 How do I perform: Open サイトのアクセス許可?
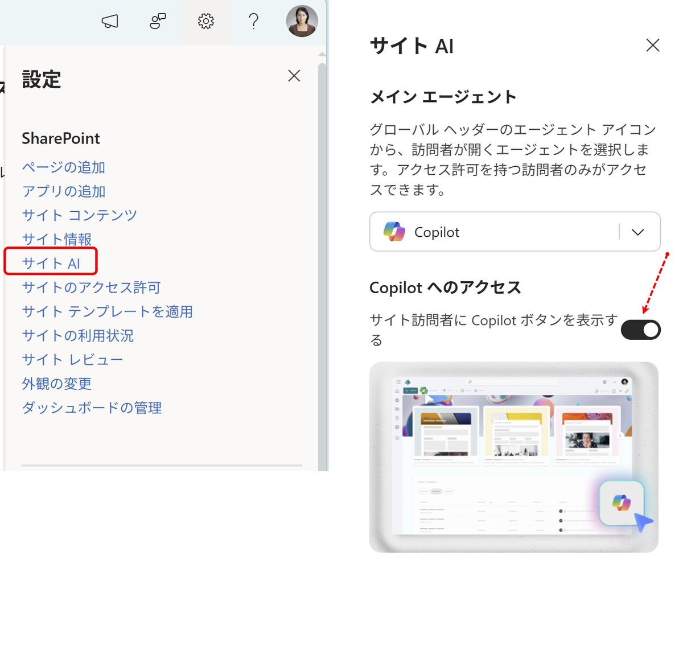point(92,287)
